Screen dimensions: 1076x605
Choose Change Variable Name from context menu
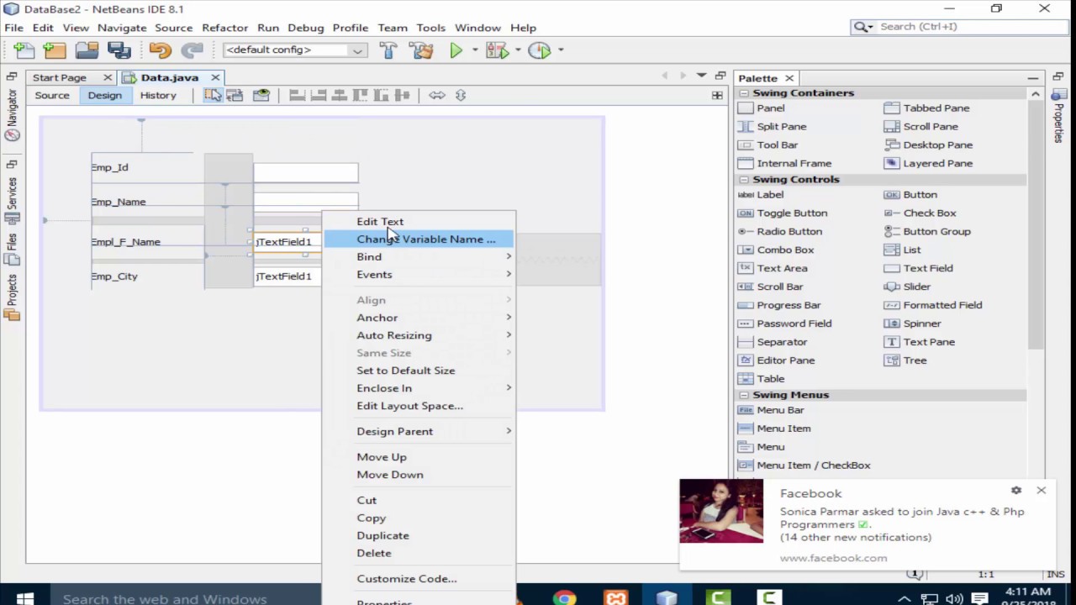point(419,239)
